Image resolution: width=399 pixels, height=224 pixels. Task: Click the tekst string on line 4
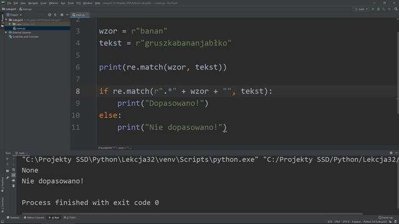pos(183,43)
